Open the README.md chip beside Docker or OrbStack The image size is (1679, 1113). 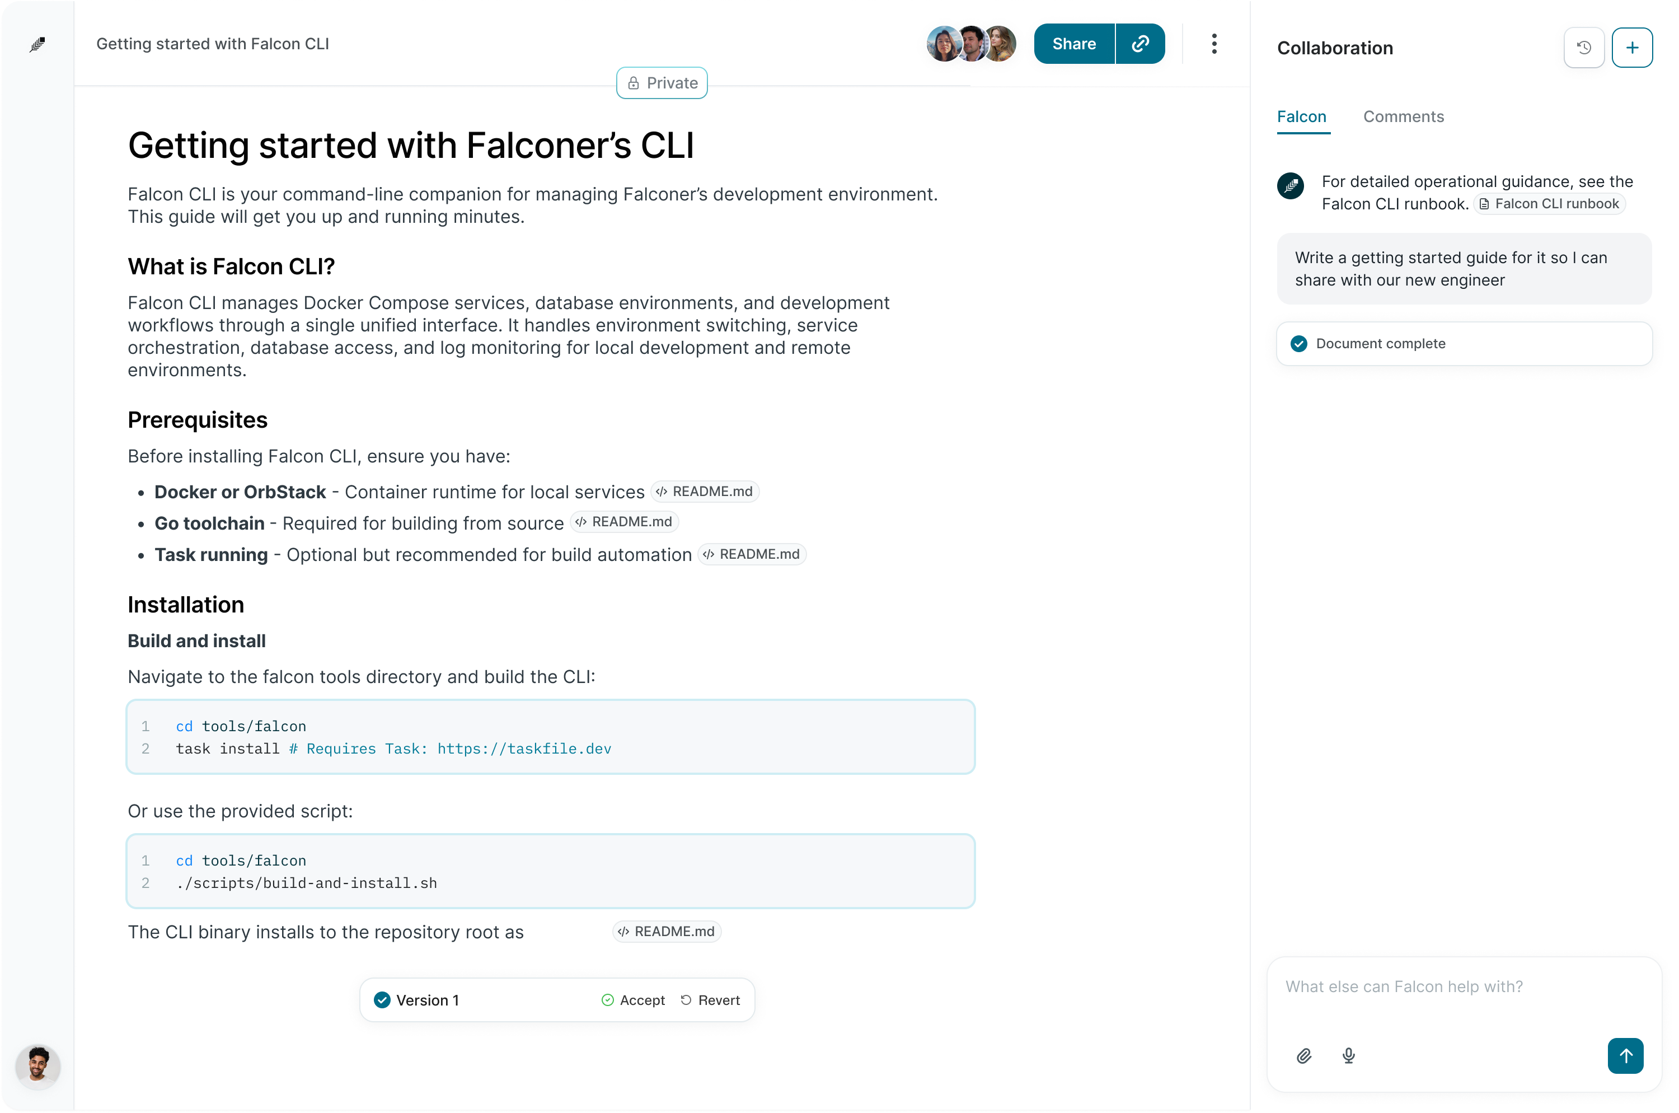point(704,490)
